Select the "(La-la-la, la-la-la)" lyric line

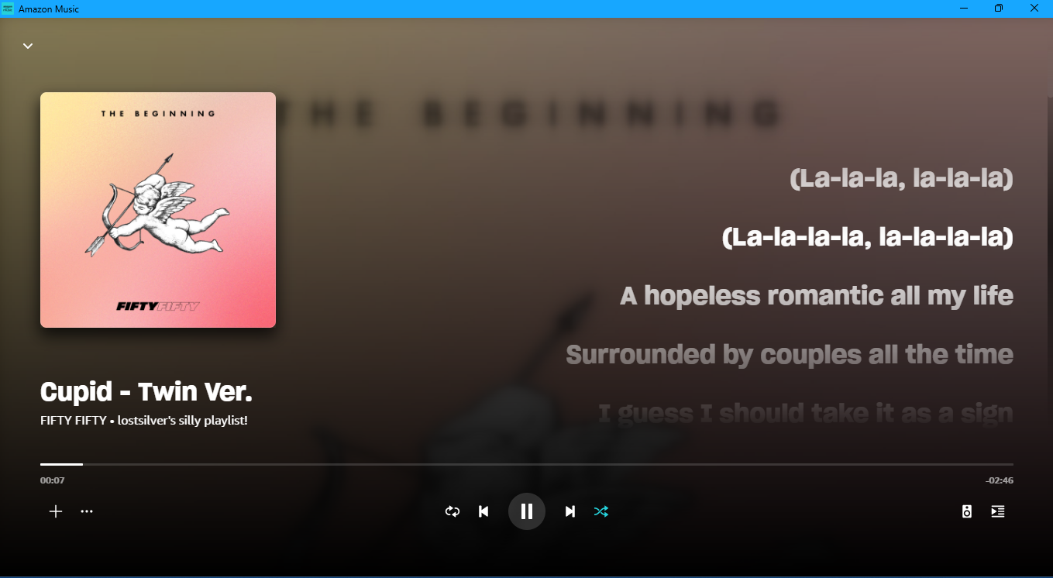click(x=901, y=178)
